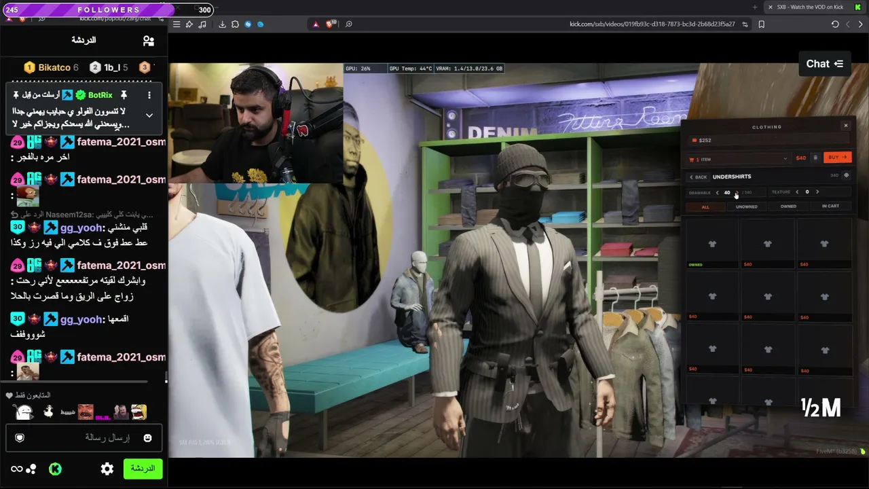Reload the page
This screenshot has width=869, height=489.
(x=835, y=24)
